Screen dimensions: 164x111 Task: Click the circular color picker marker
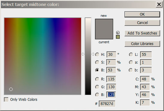11,89
